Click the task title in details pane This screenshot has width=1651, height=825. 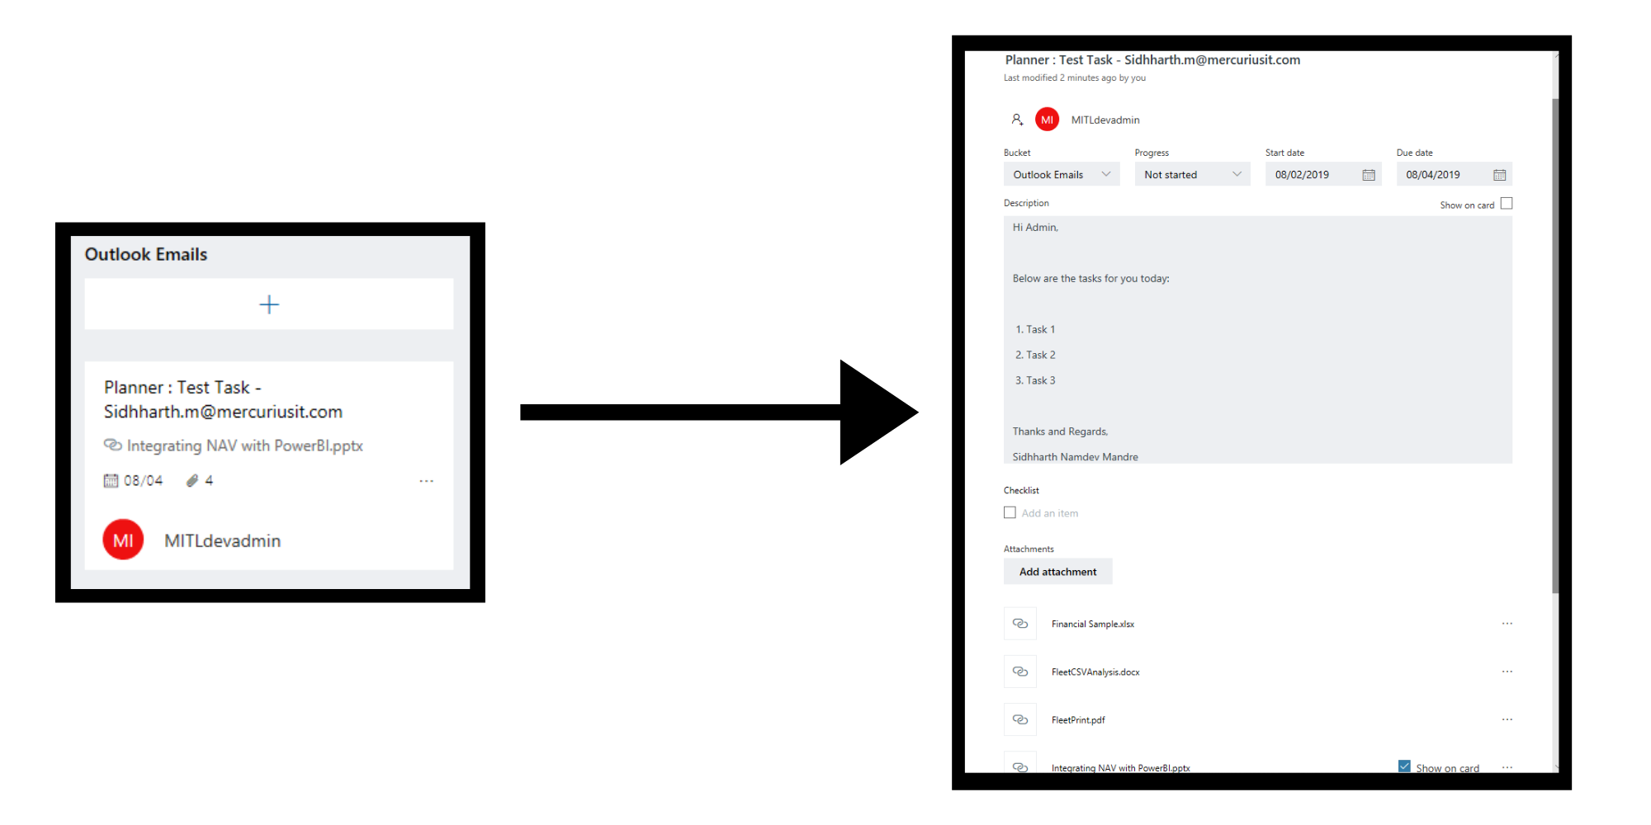[x=1152, y=60]
